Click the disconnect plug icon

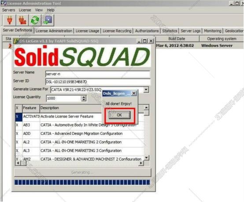coord(22,20)
